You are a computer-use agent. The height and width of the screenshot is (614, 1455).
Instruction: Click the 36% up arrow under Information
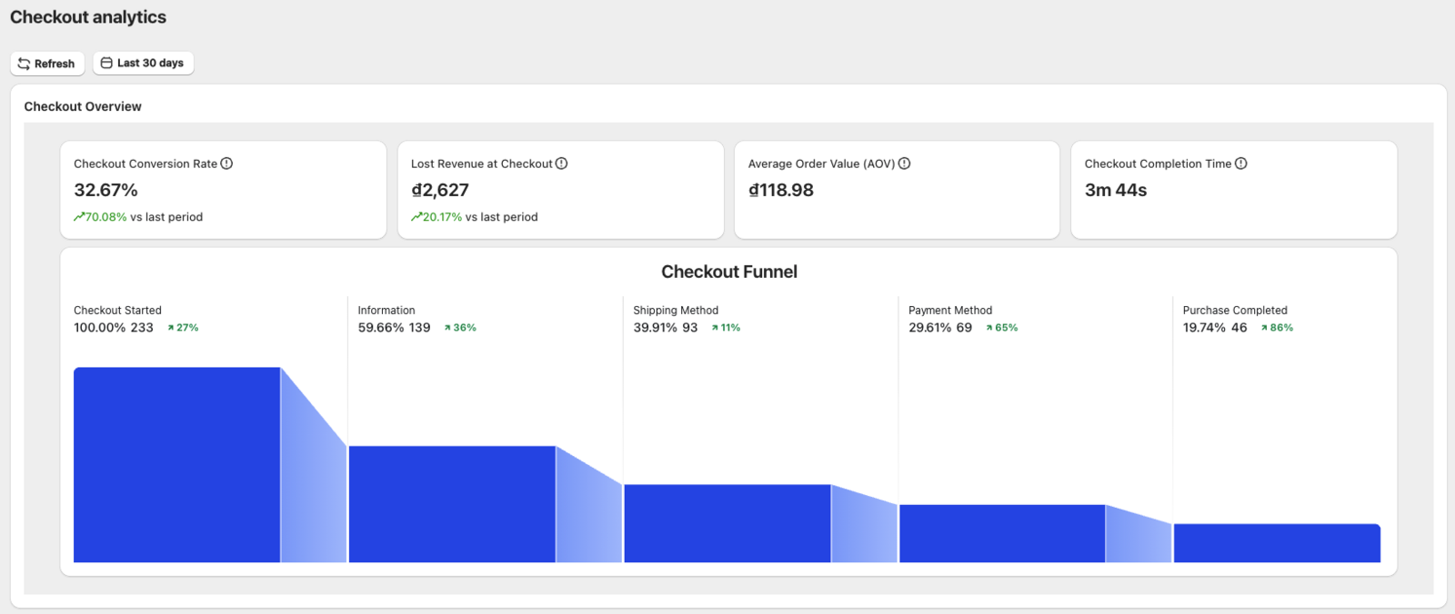447,328
